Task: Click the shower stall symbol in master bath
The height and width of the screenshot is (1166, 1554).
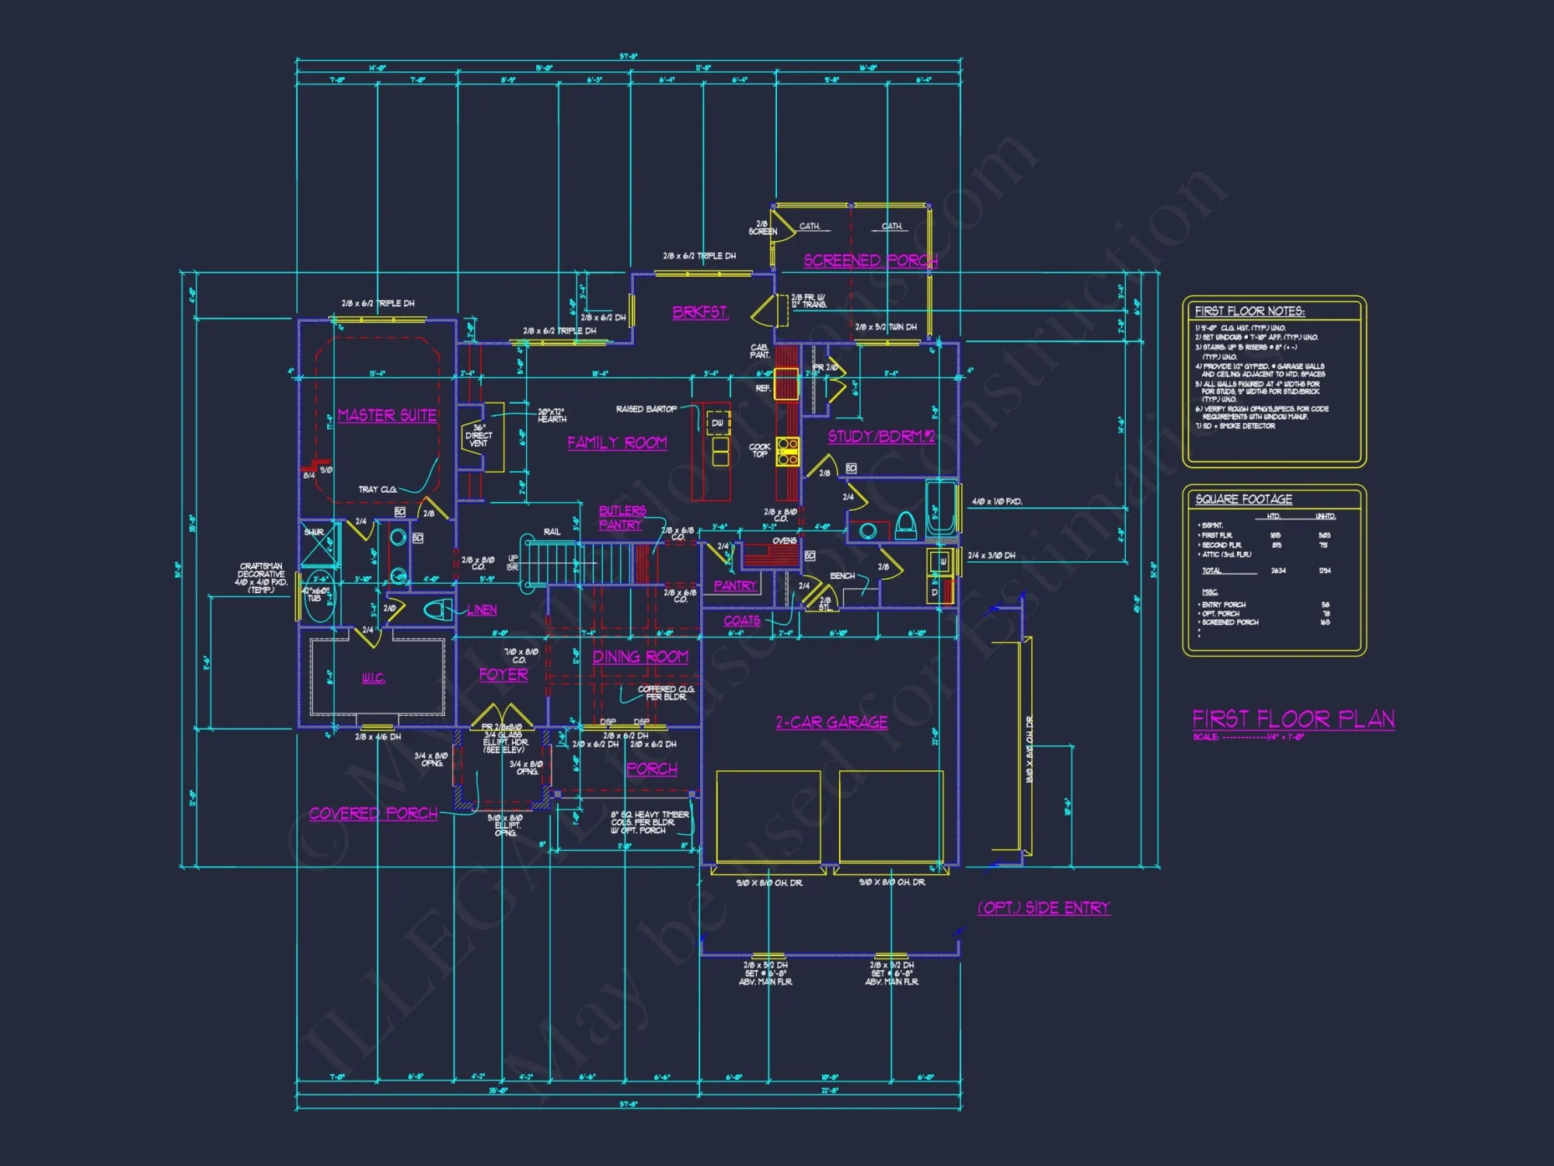Action: tap(320, 543)
